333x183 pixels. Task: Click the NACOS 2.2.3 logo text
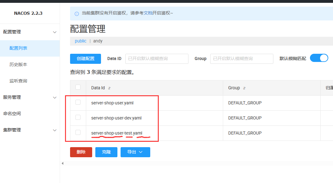[x=28, y=13]
